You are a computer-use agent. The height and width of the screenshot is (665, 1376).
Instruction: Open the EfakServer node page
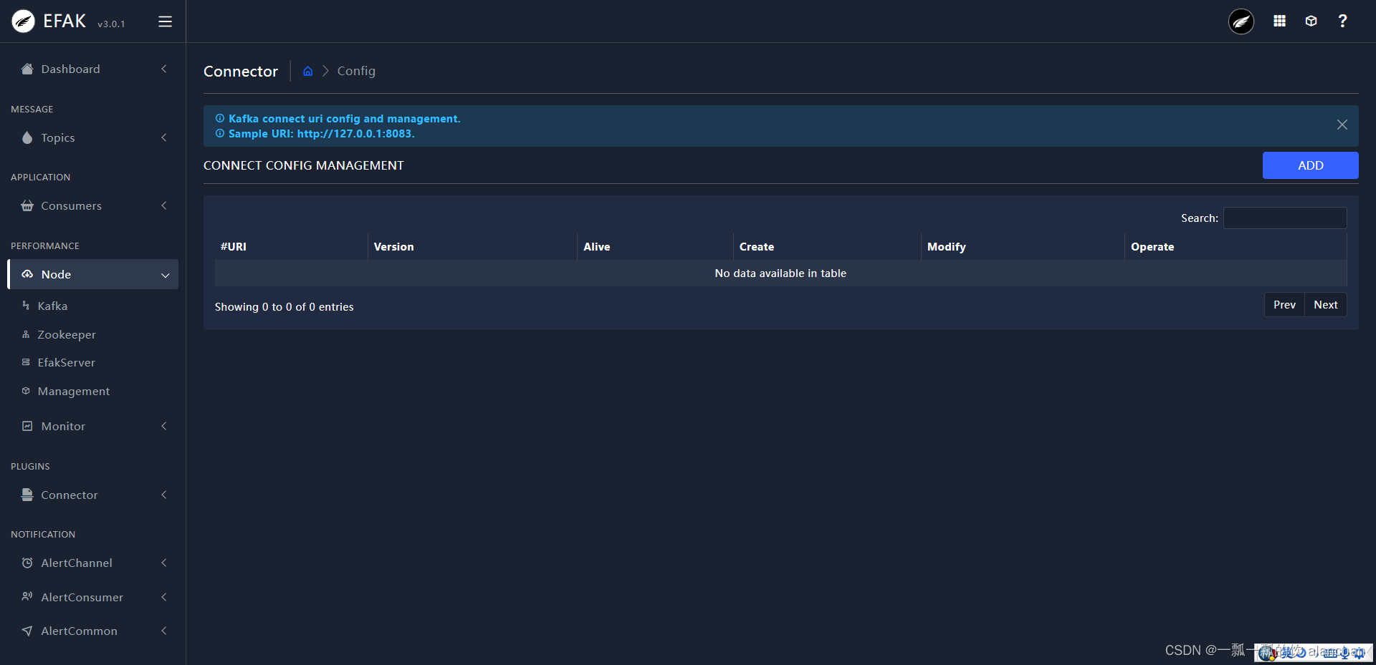[x=66, y=362]
